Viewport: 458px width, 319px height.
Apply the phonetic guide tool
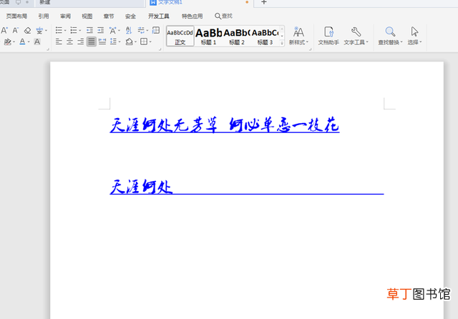click(x=39, y=30)
